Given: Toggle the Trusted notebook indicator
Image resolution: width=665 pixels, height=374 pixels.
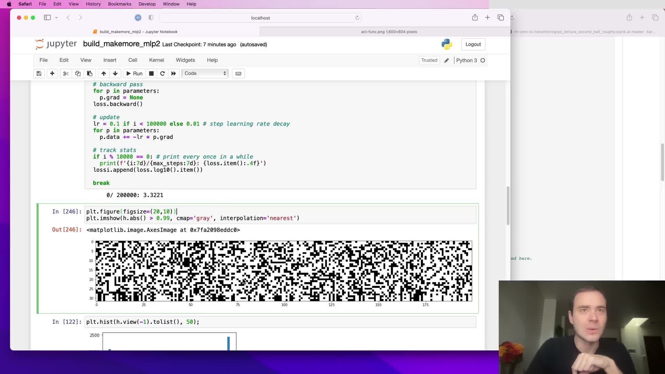Looking at the screenshot, I should [429, 60].
